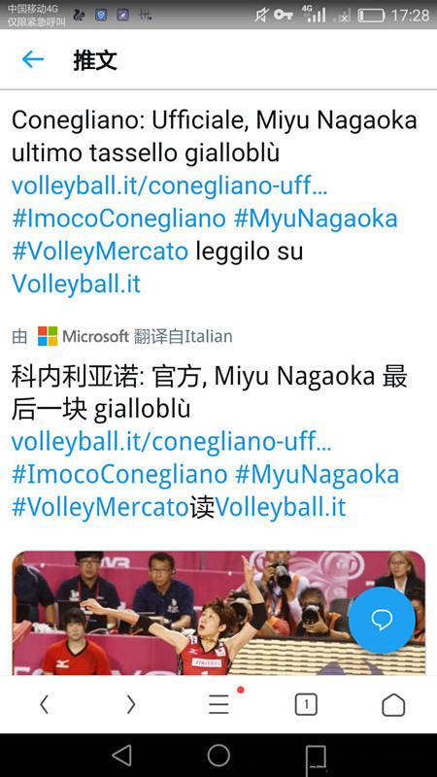Open the browser tabs counter showing 1

pyautogui.click(x=306, y=704)
